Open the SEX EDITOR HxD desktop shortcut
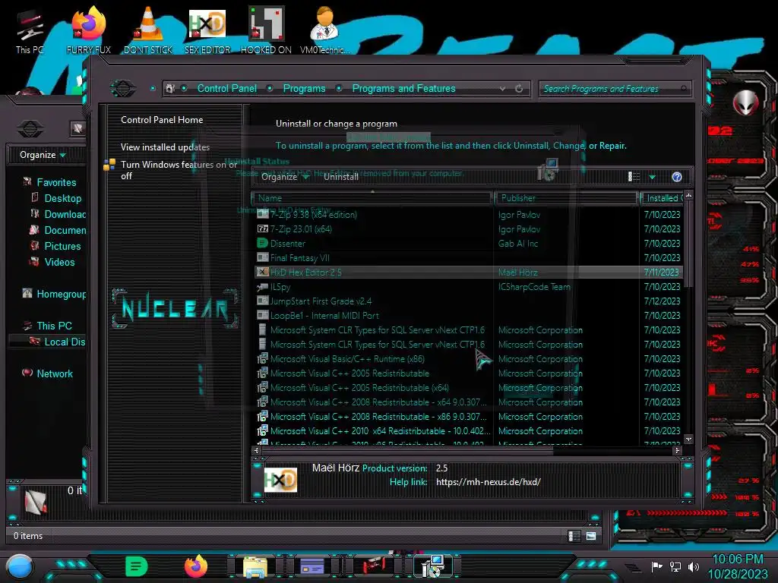This screenshot has width=778, height=583. point(207,30)
